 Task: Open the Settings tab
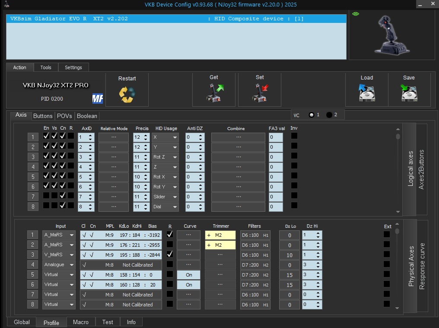coord(73,67)
